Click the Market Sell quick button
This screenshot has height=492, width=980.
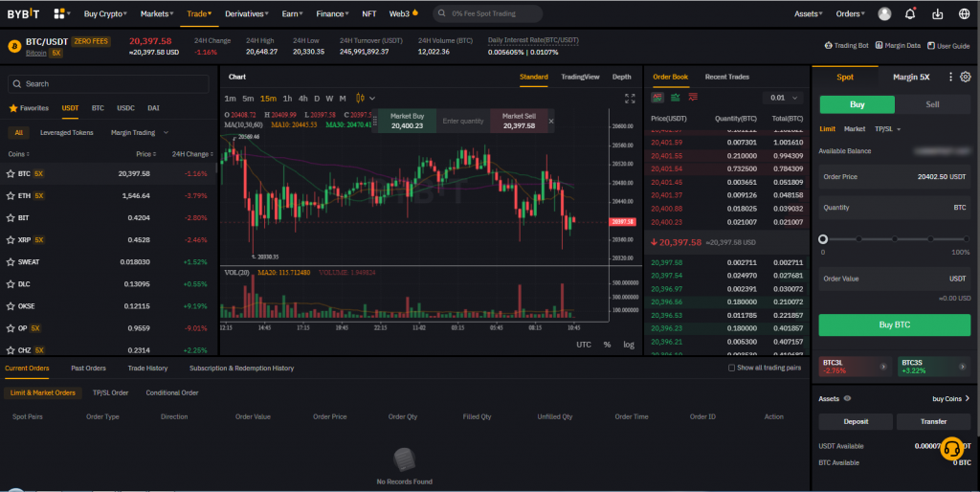(x=519, y=122)
